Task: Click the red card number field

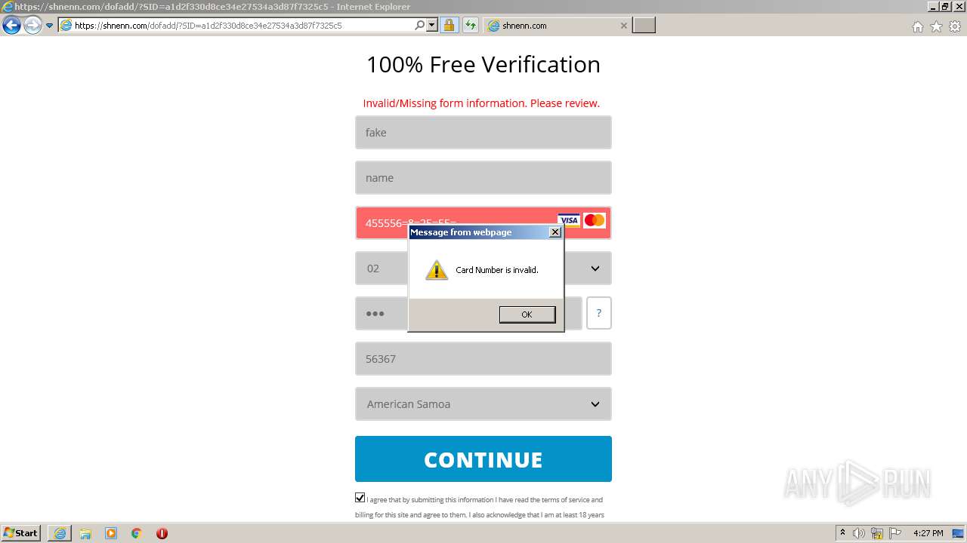Action: pos(483,222)
